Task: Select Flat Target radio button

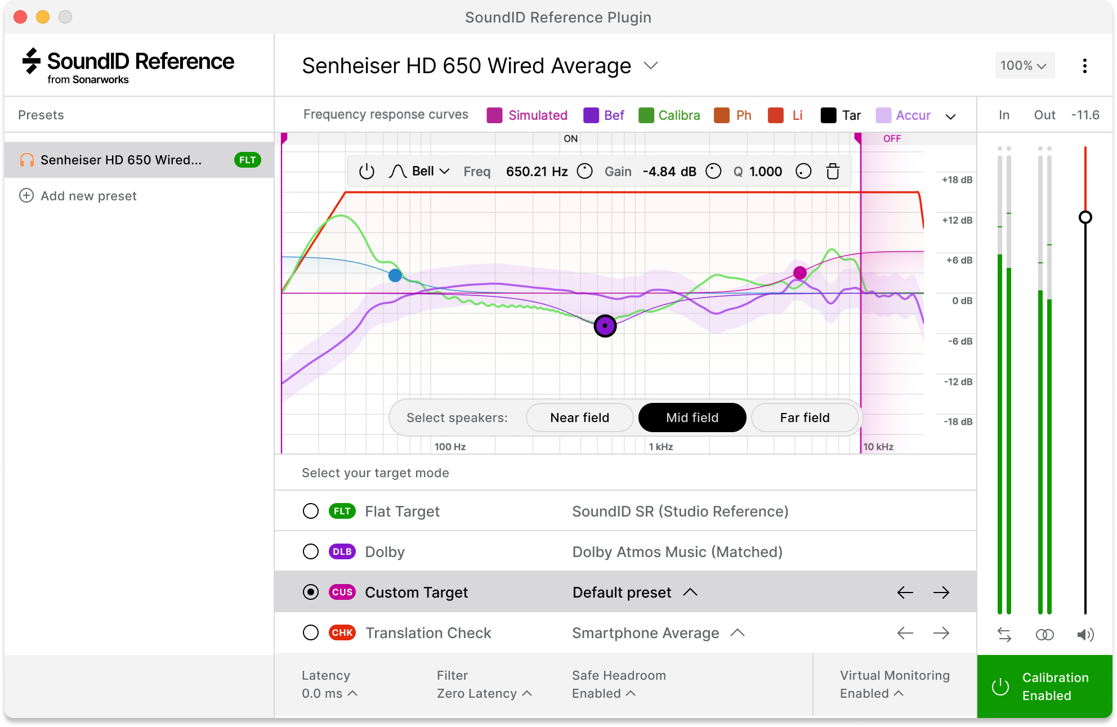Action: (x=311, y=511)
